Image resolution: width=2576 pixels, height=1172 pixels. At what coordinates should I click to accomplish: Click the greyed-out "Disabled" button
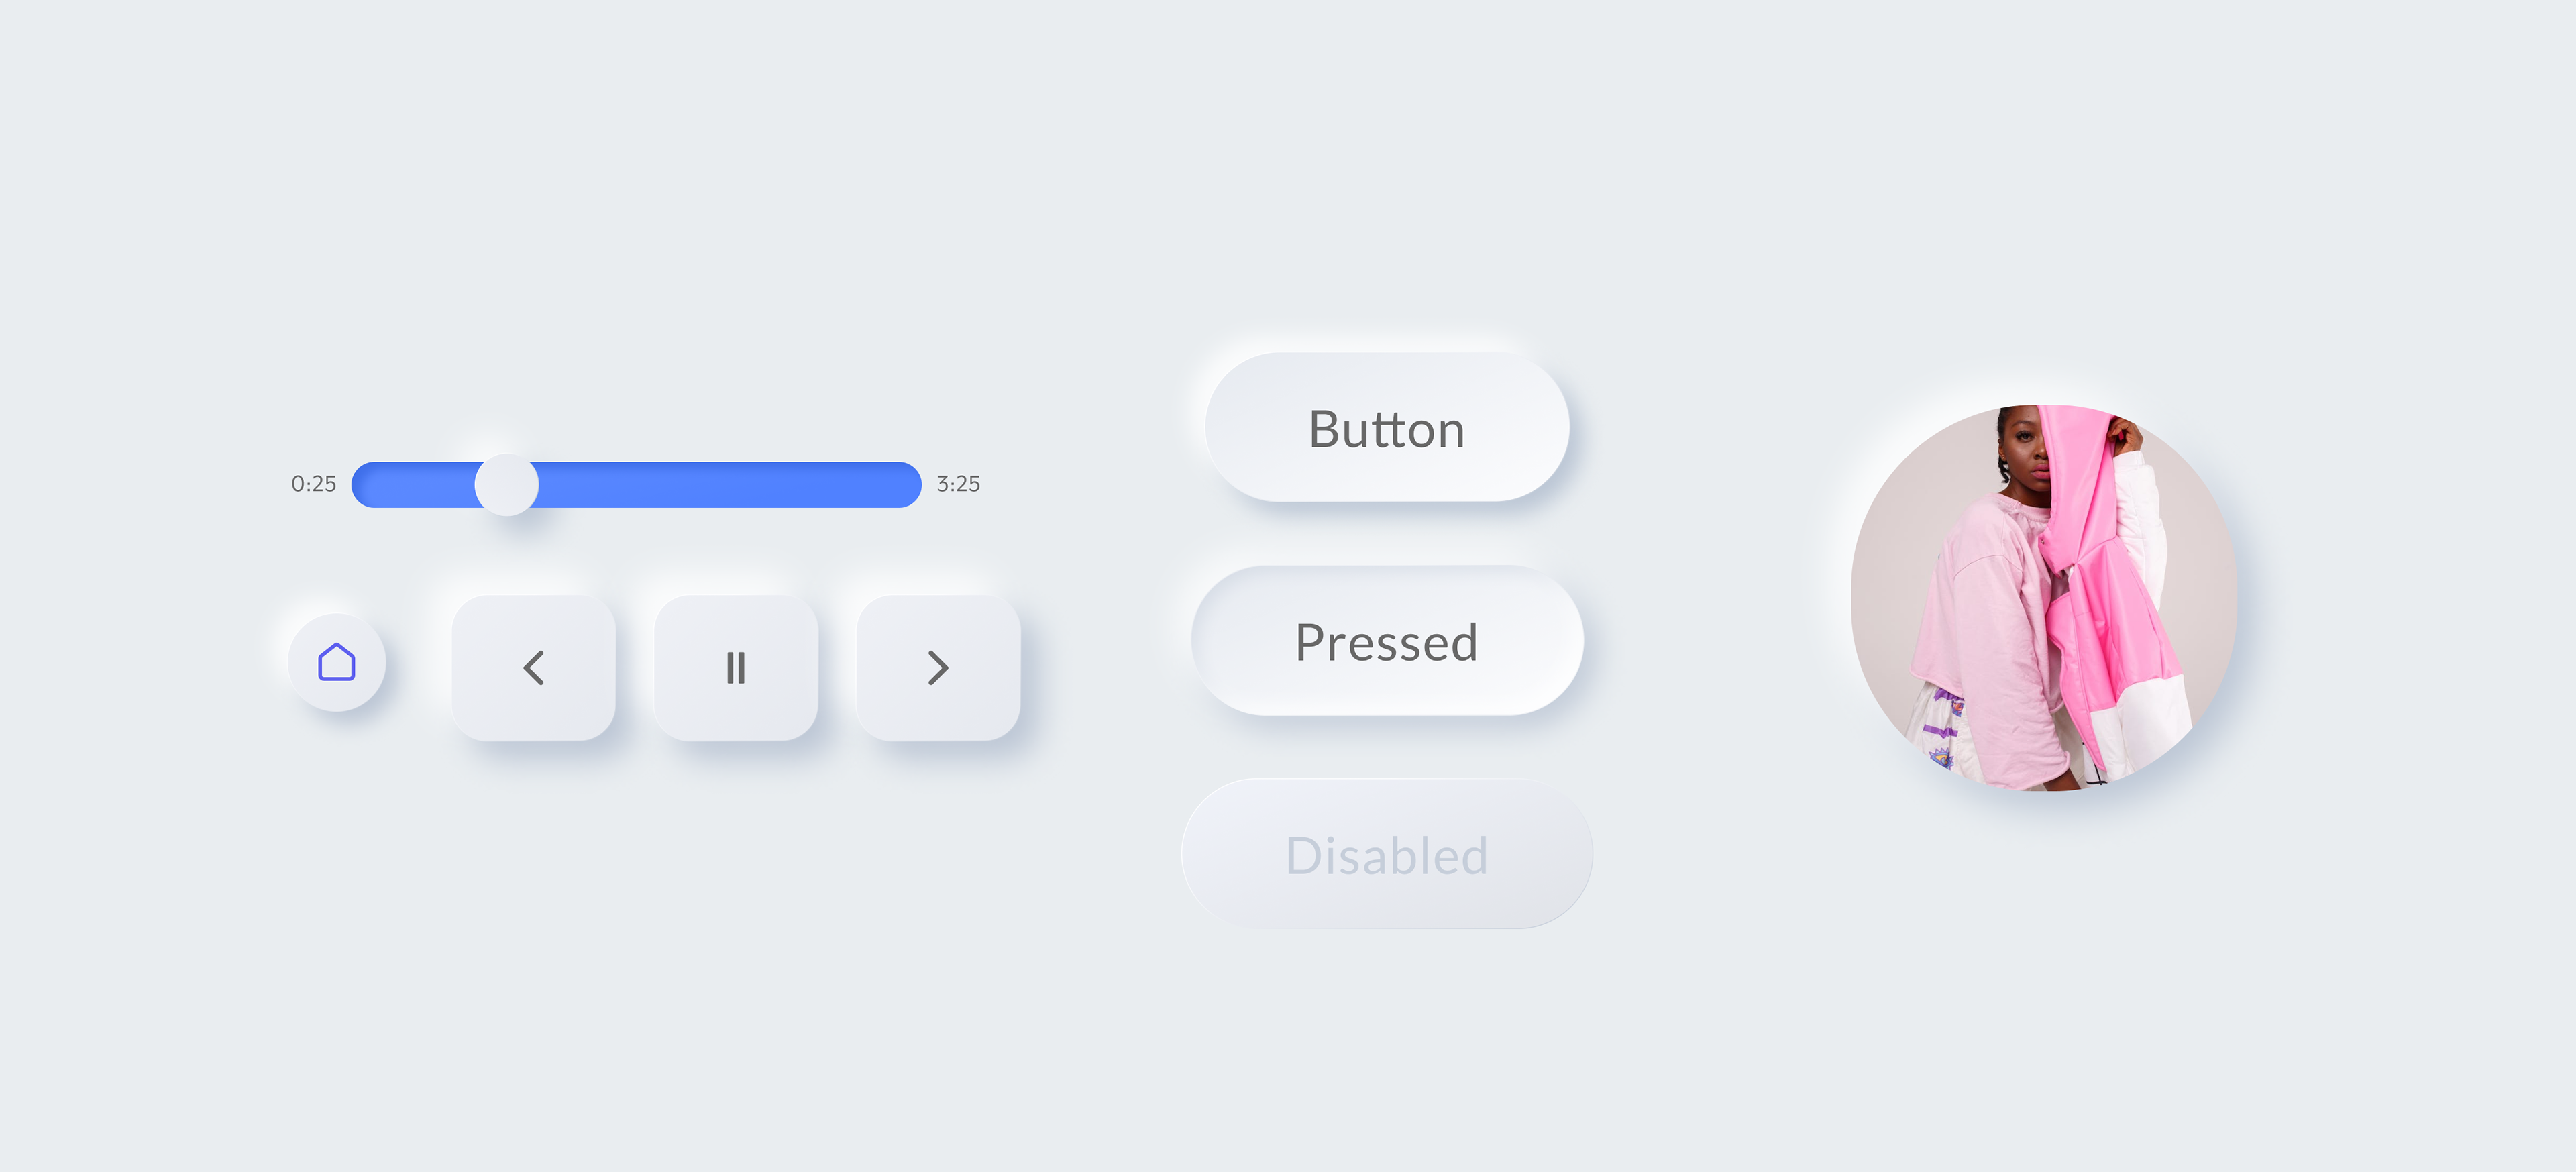[1387, 855]
